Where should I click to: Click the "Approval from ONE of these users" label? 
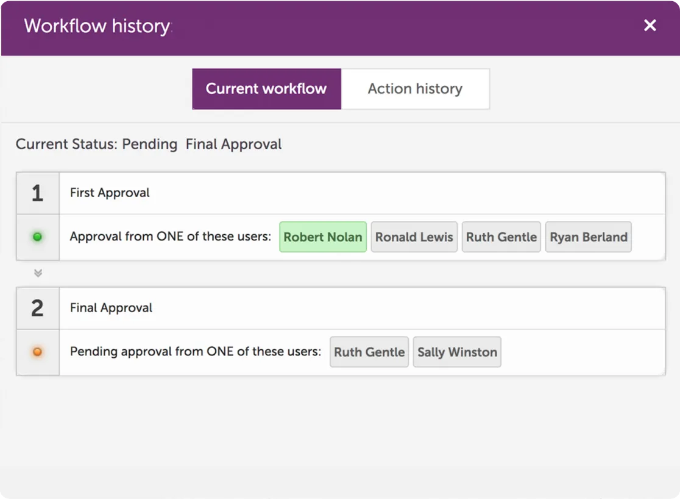pyautogui.click(x=170, y=237)
